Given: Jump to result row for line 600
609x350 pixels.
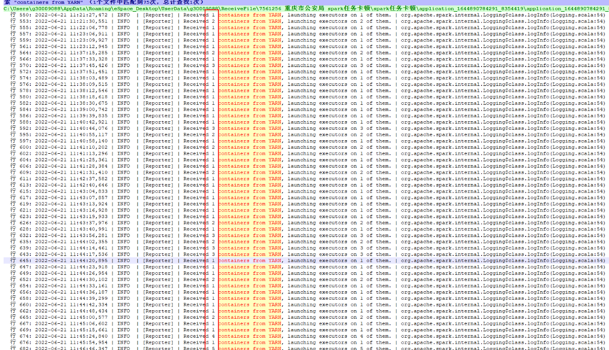Looking at the screenshot, I should pyautogui.click(x=306, y=148).
